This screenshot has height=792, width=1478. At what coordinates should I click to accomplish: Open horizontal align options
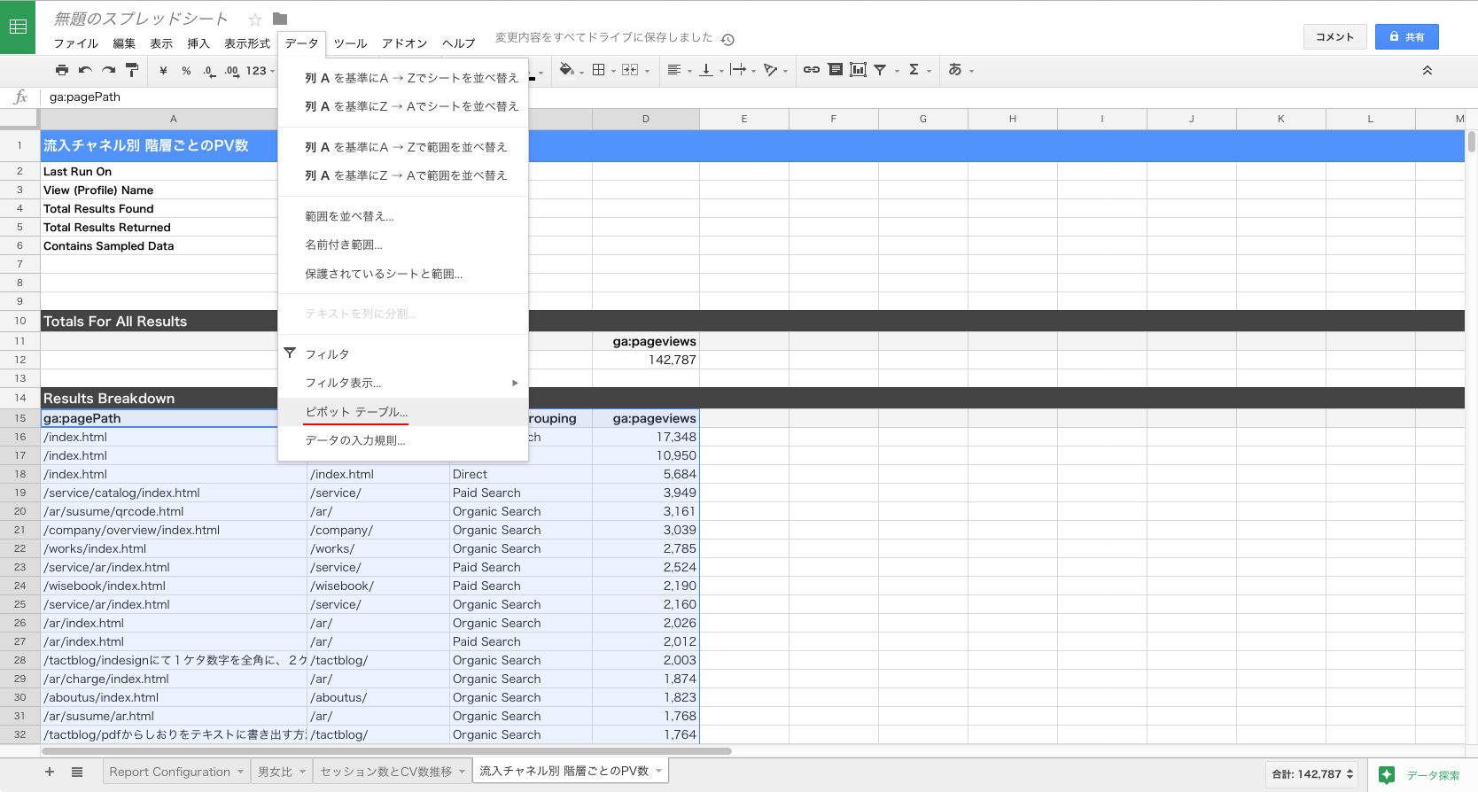674,70
